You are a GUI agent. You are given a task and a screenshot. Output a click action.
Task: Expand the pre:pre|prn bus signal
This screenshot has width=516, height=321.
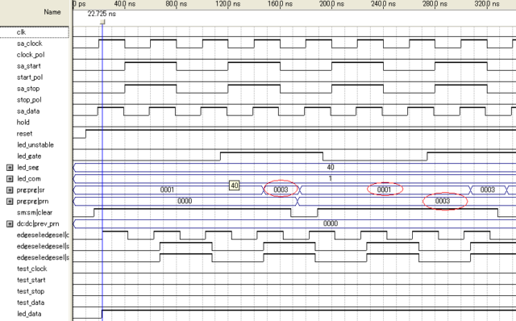tap(10, 202)
